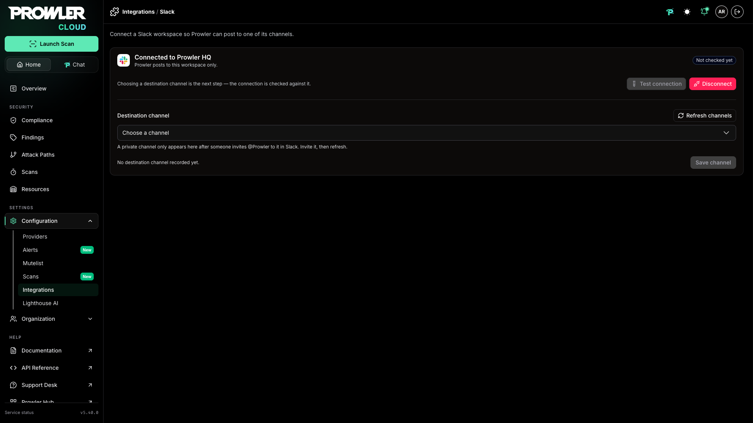Click the API Reference external arrow
Image resolution: width=753 pixels, height=423 pixels.
pos(90,368)
